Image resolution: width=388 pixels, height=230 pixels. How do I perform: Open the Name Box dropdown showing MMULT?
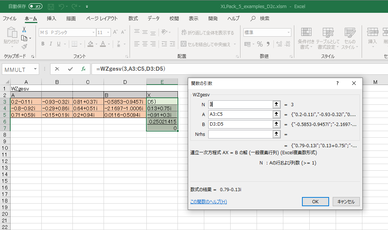coord(35,69)
